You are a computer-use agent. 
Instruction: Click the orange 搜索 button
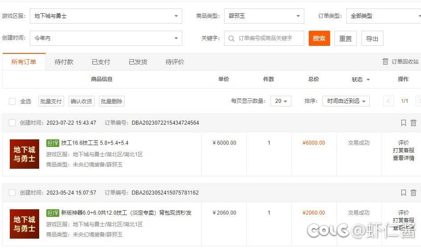(x=319, y=38)
